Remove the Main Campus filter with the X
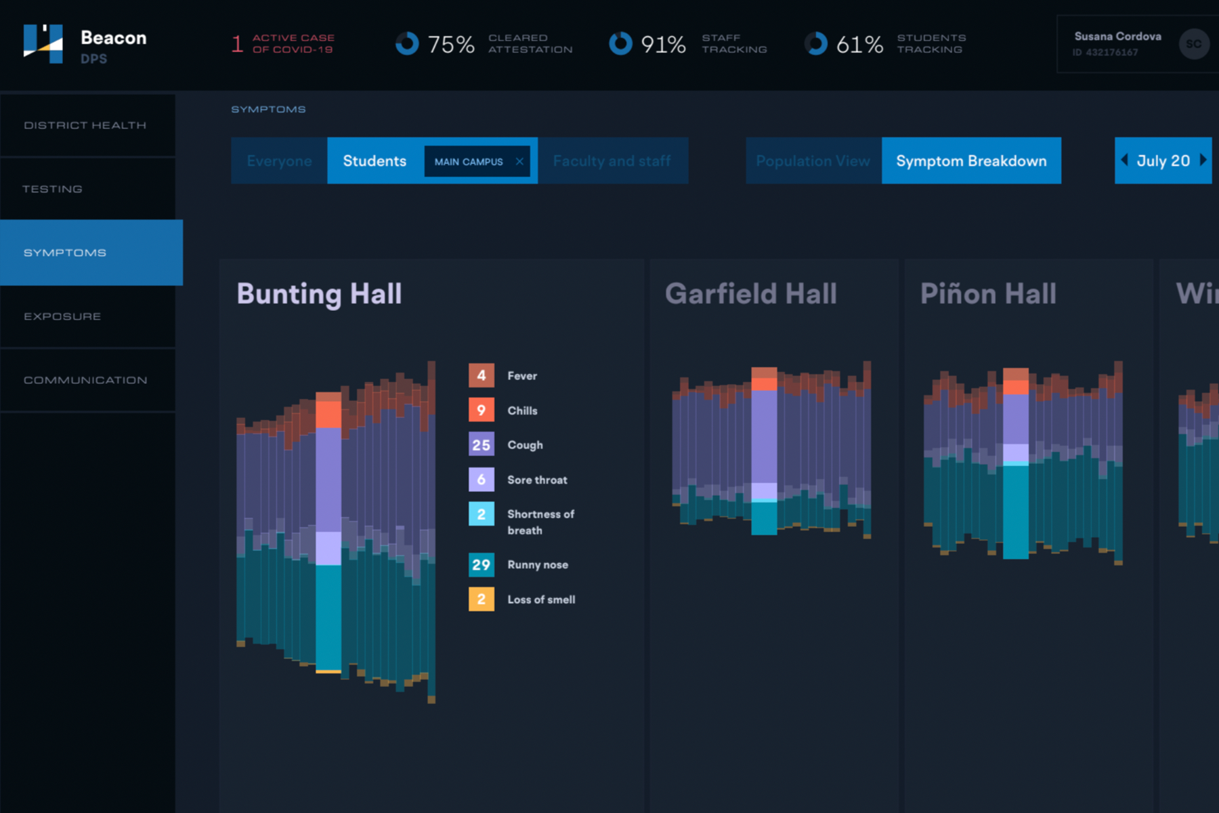The image size is (1219, 813). (519, 161)
